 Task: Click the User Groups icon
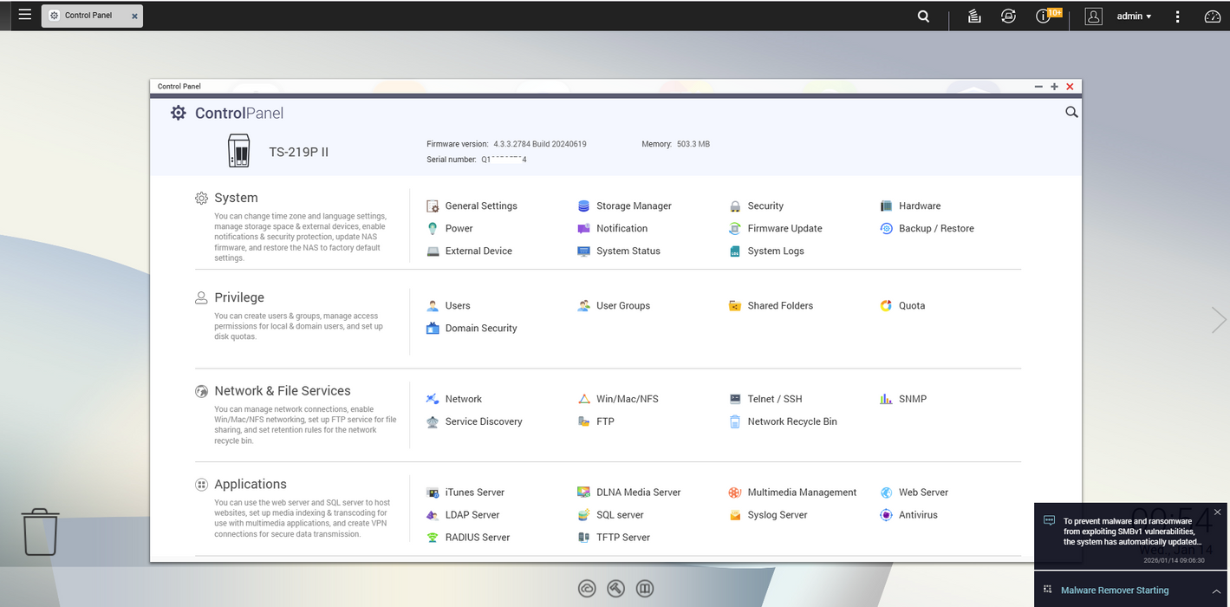583,306
